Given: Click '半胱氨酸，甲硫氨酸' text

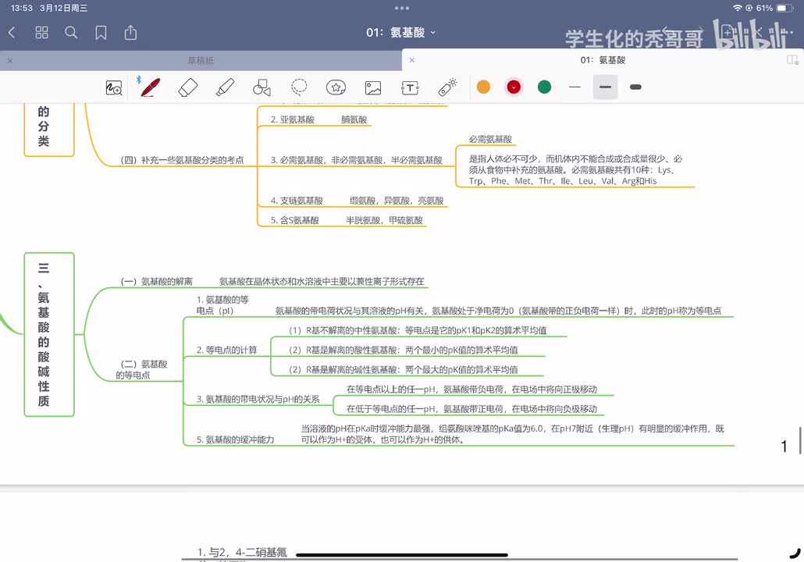Looking at the screenshot, I should (384, 220).
